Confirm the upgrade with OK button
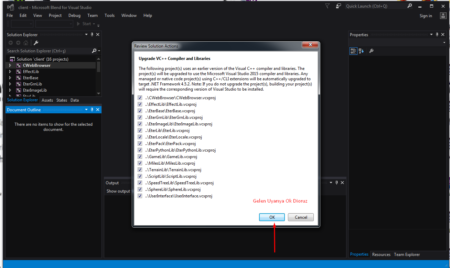Screen dimensions: 450x268 (272, 217)
